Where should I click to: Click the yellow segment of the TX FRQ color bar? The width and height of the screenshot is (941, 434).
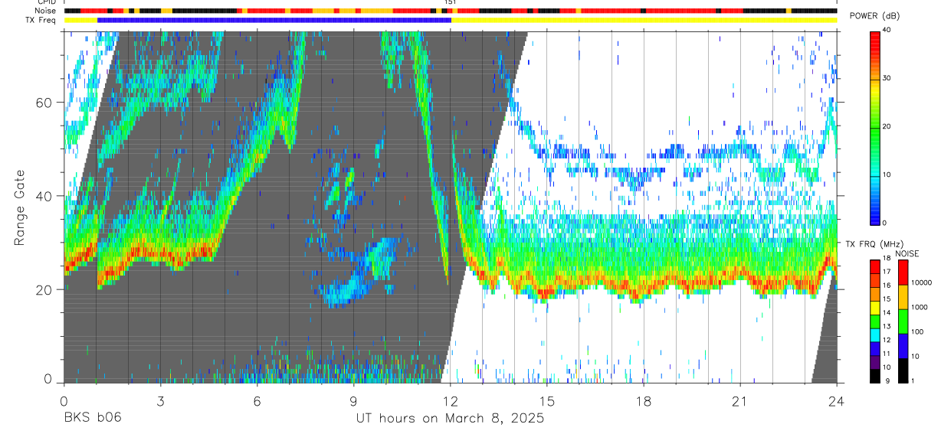[874, 308]
